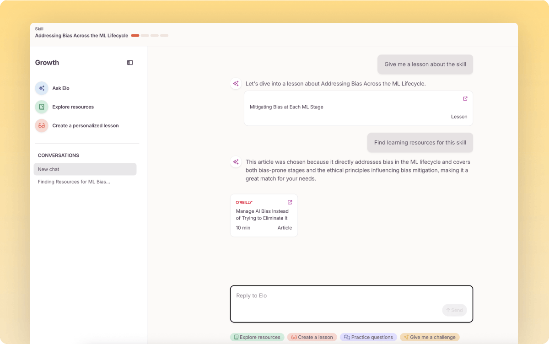Click the Give me a challenge chip

click(x=430, y=337)
